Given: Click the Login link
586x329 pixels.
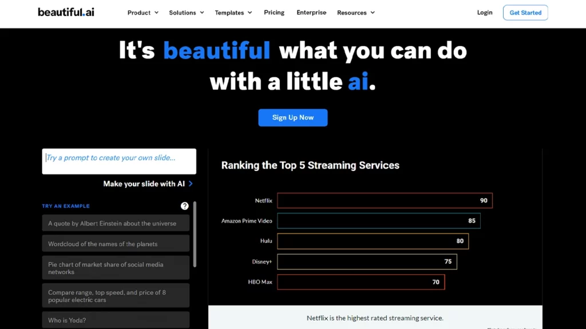Looking at the screenshot, I should coord(485,13).
